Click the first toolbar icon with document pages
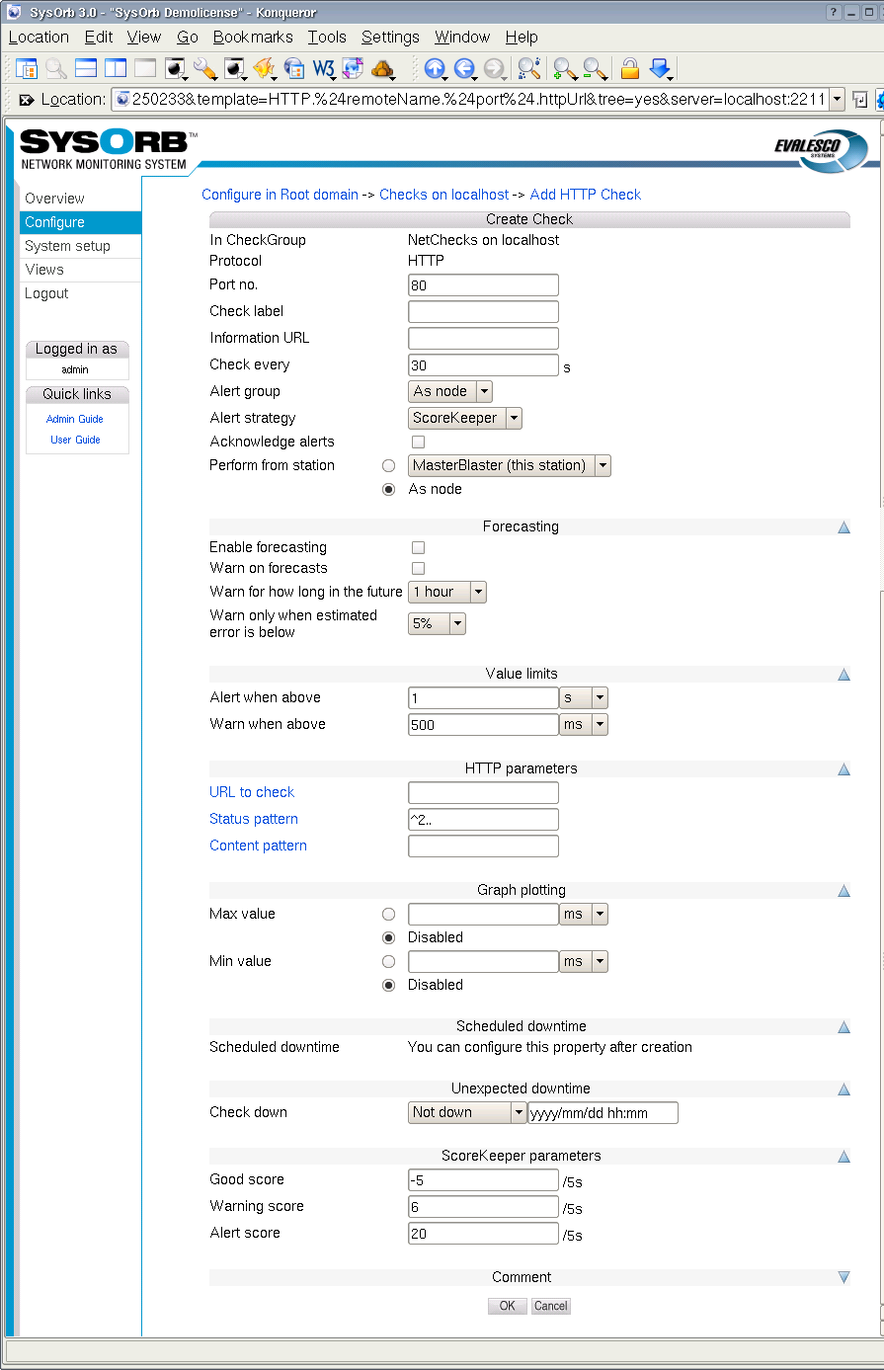884x1370 pixels. (27, 68)
